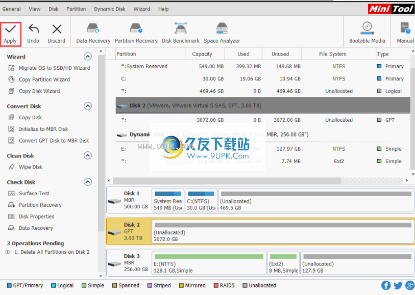Open the Manual
Image resolution: width=415 pixels, height=295 pixels.
tap(405, 33)
